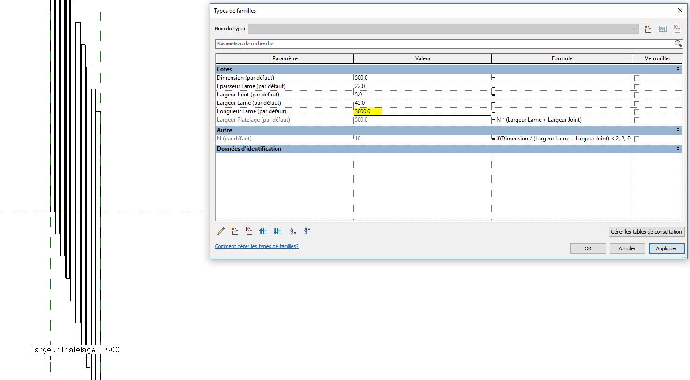
Task: Click the new parameter icon
Action: pyautogui.click(x=235, y=231)
